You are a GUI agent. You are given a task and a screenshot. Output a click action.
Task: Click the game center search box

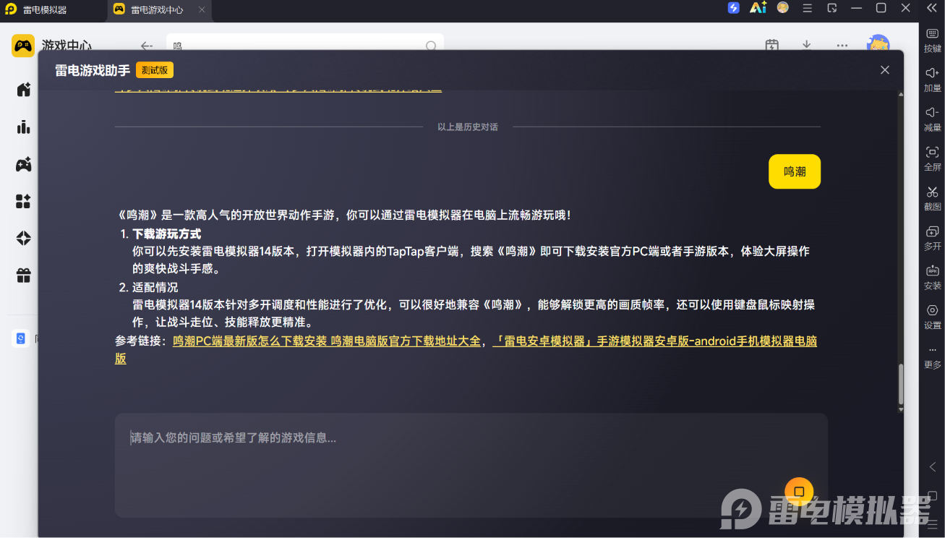(304, 43)
